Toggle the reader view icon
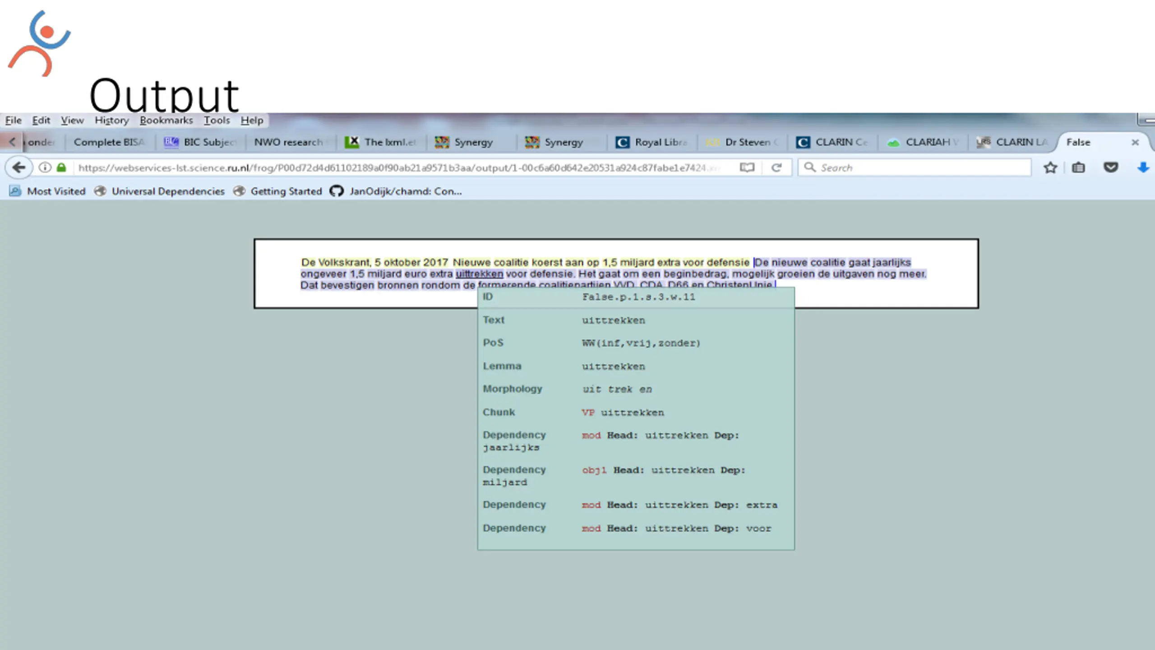This screenshot has height=650, width=1155. tap(747, 167)
